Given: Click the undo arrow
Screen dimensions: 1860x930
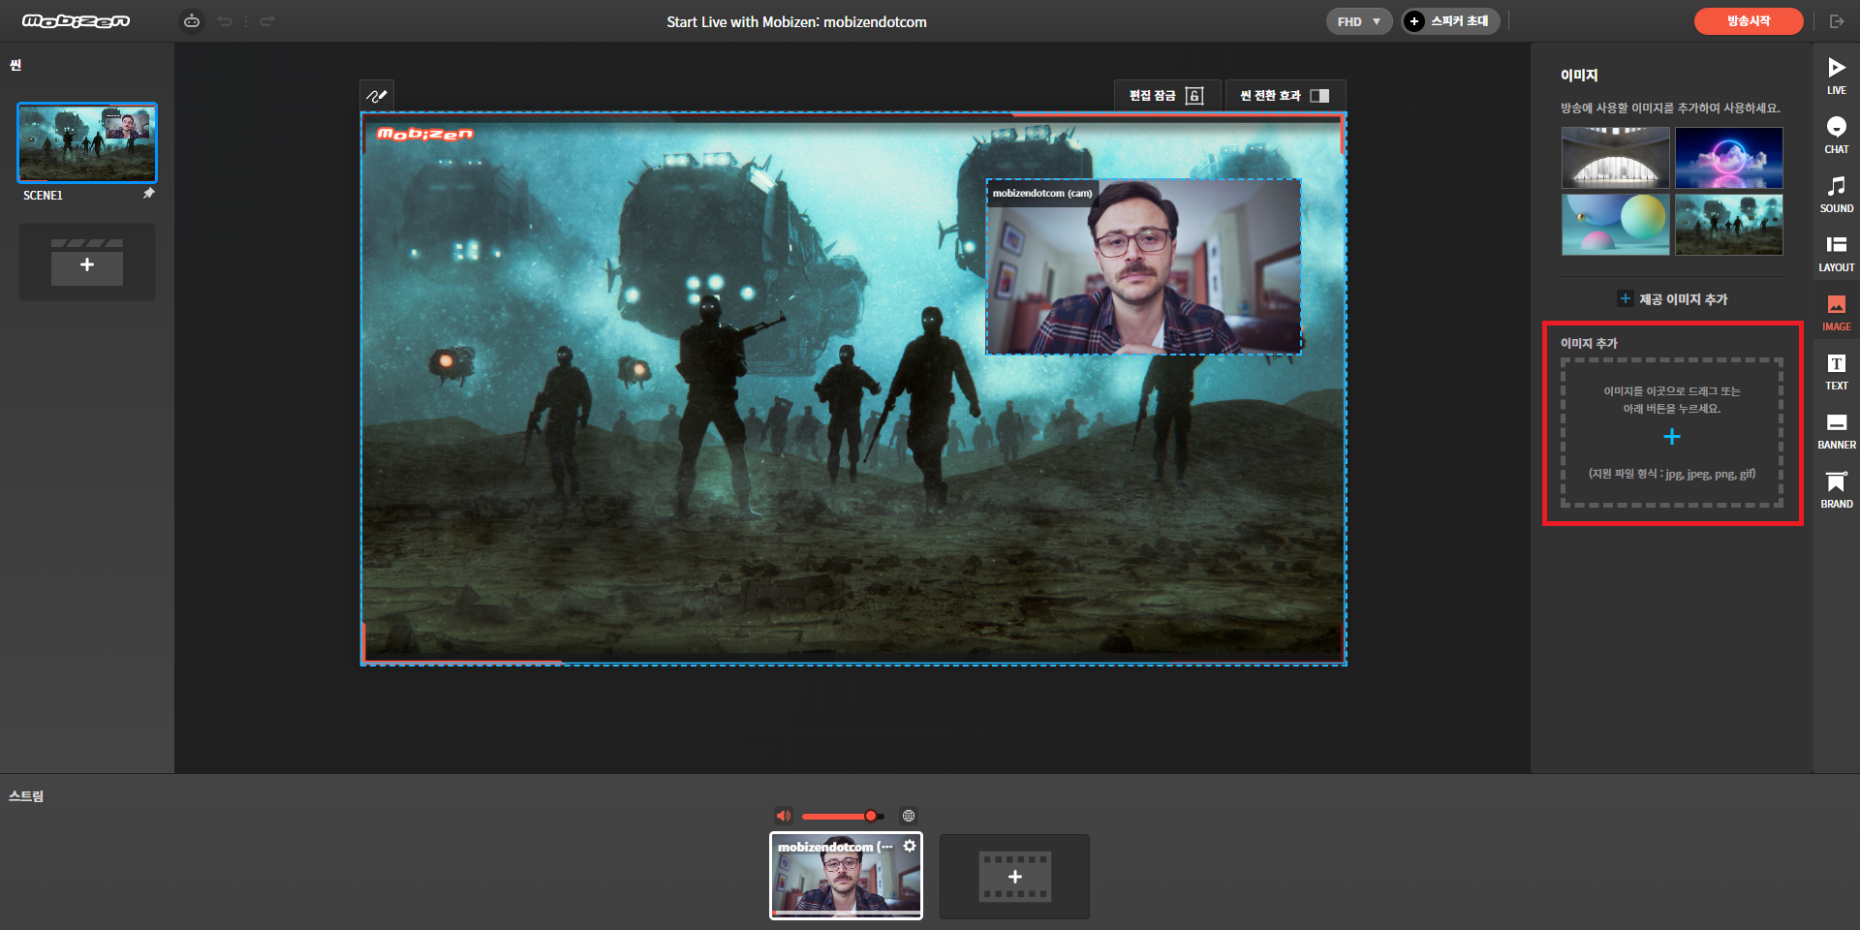Looking at the screenshot, I should tap(225, 21).
